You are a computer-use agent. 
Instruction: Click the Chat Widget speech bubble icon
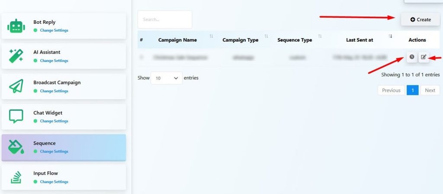pos(16,117)
